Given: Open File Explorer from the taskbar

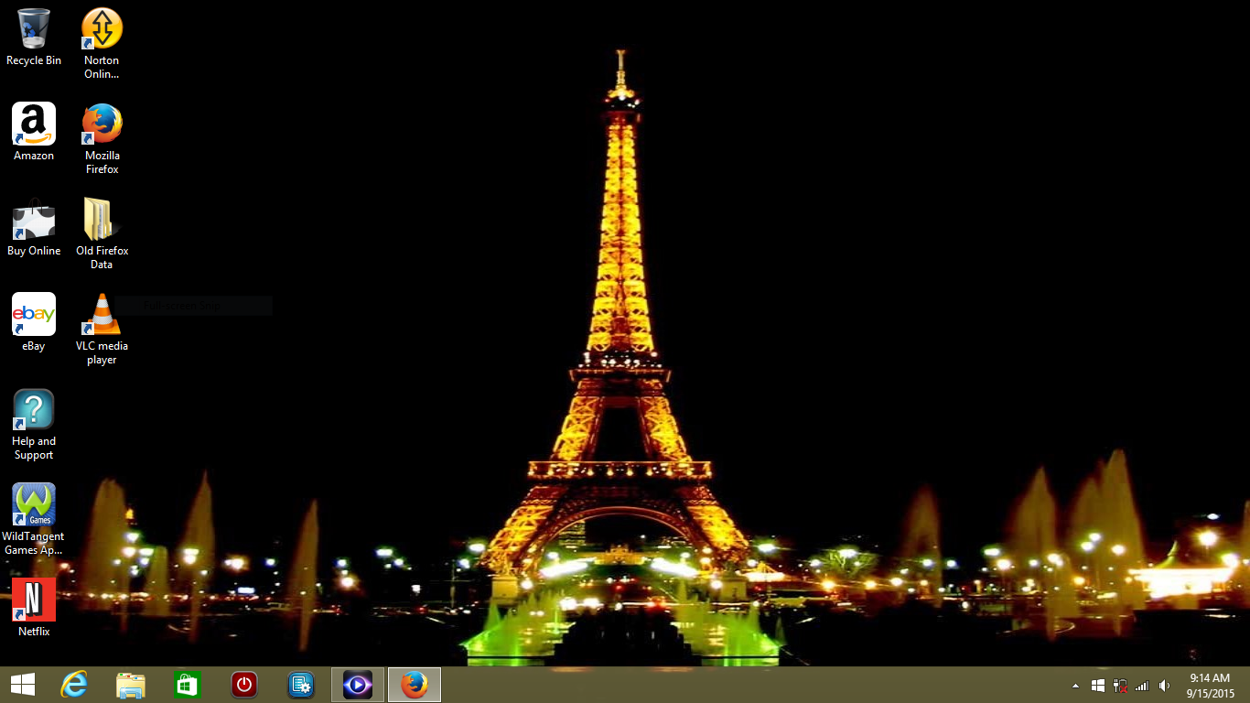Looking at the screenshot, I should click(131, 685).
